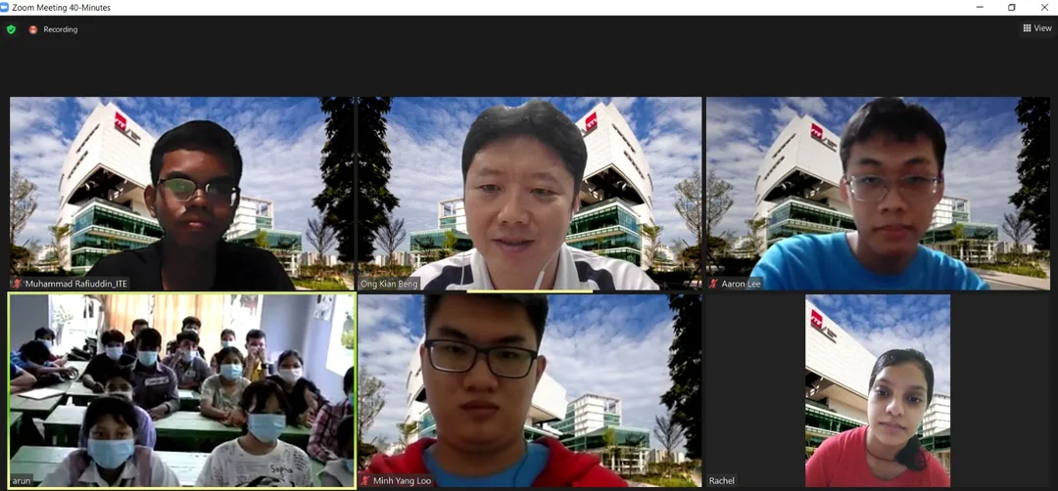Close the Zoom Meeting window
Viewport: 1058px width, 491px height.
coord(1042,8)
